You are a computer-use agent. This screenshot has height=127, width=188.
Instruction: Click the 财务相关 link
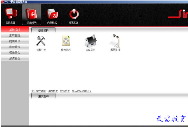point(65,91)
